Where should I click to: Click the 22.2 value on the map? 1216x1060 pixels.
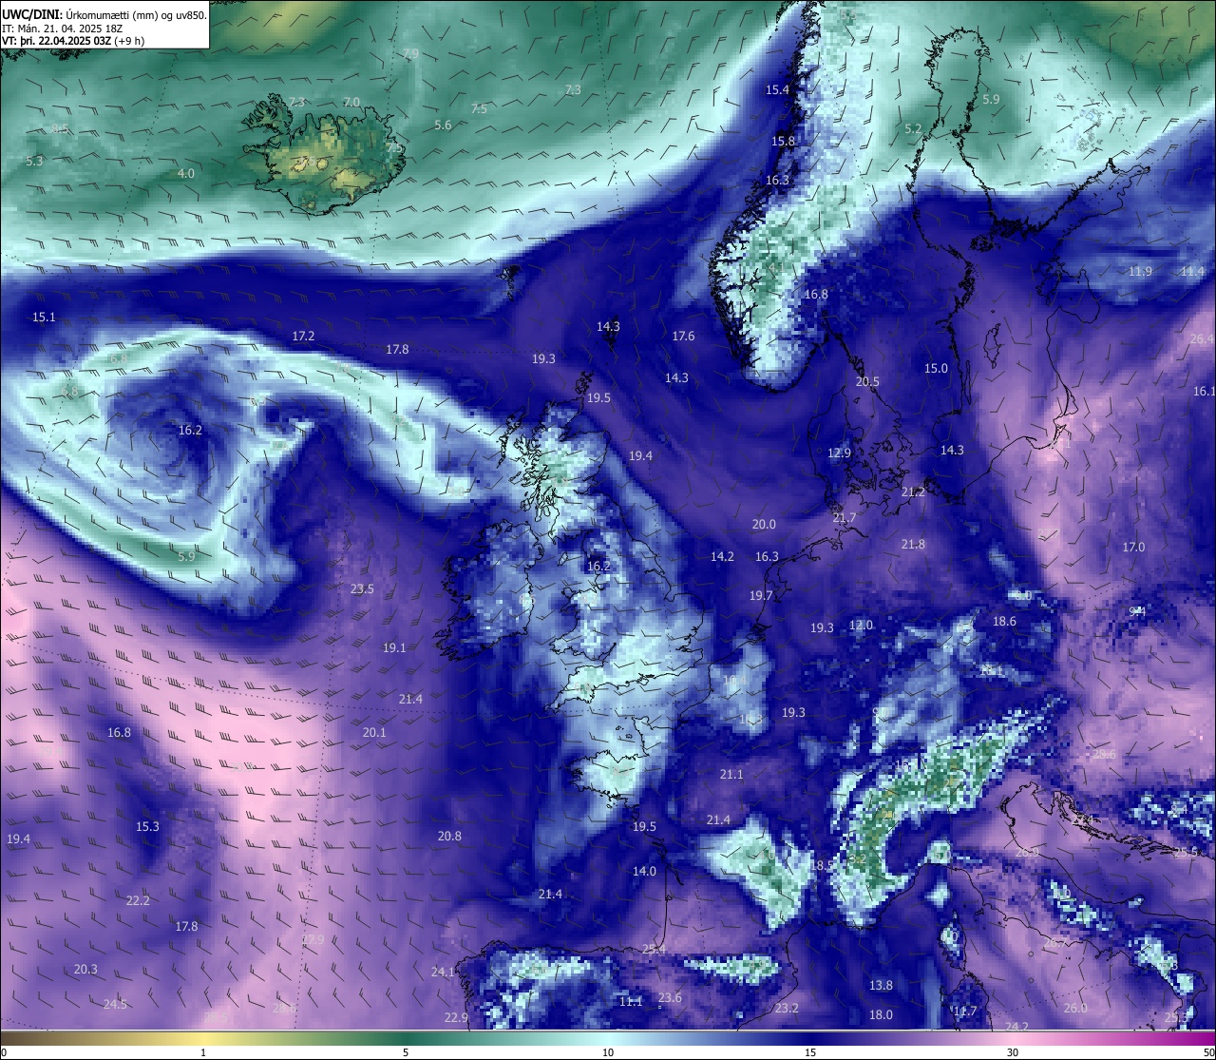pos(138,901)
